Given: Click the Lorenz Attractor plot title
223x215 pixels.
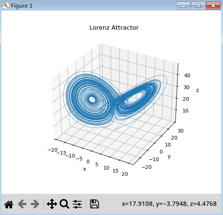Looking at the screenshot, I should tap(114, 28).
